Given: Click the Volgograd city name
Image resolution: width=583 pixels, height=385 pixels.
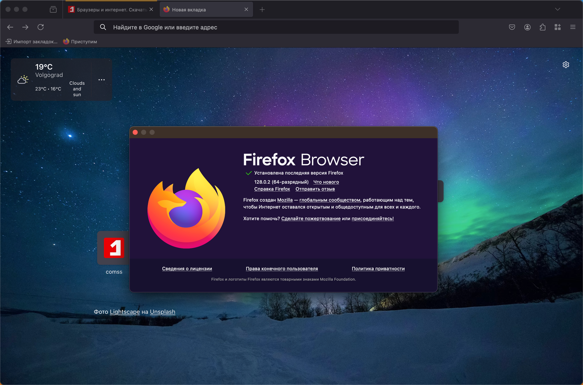Looking at the screenshot, I should (x=49, y=75).
